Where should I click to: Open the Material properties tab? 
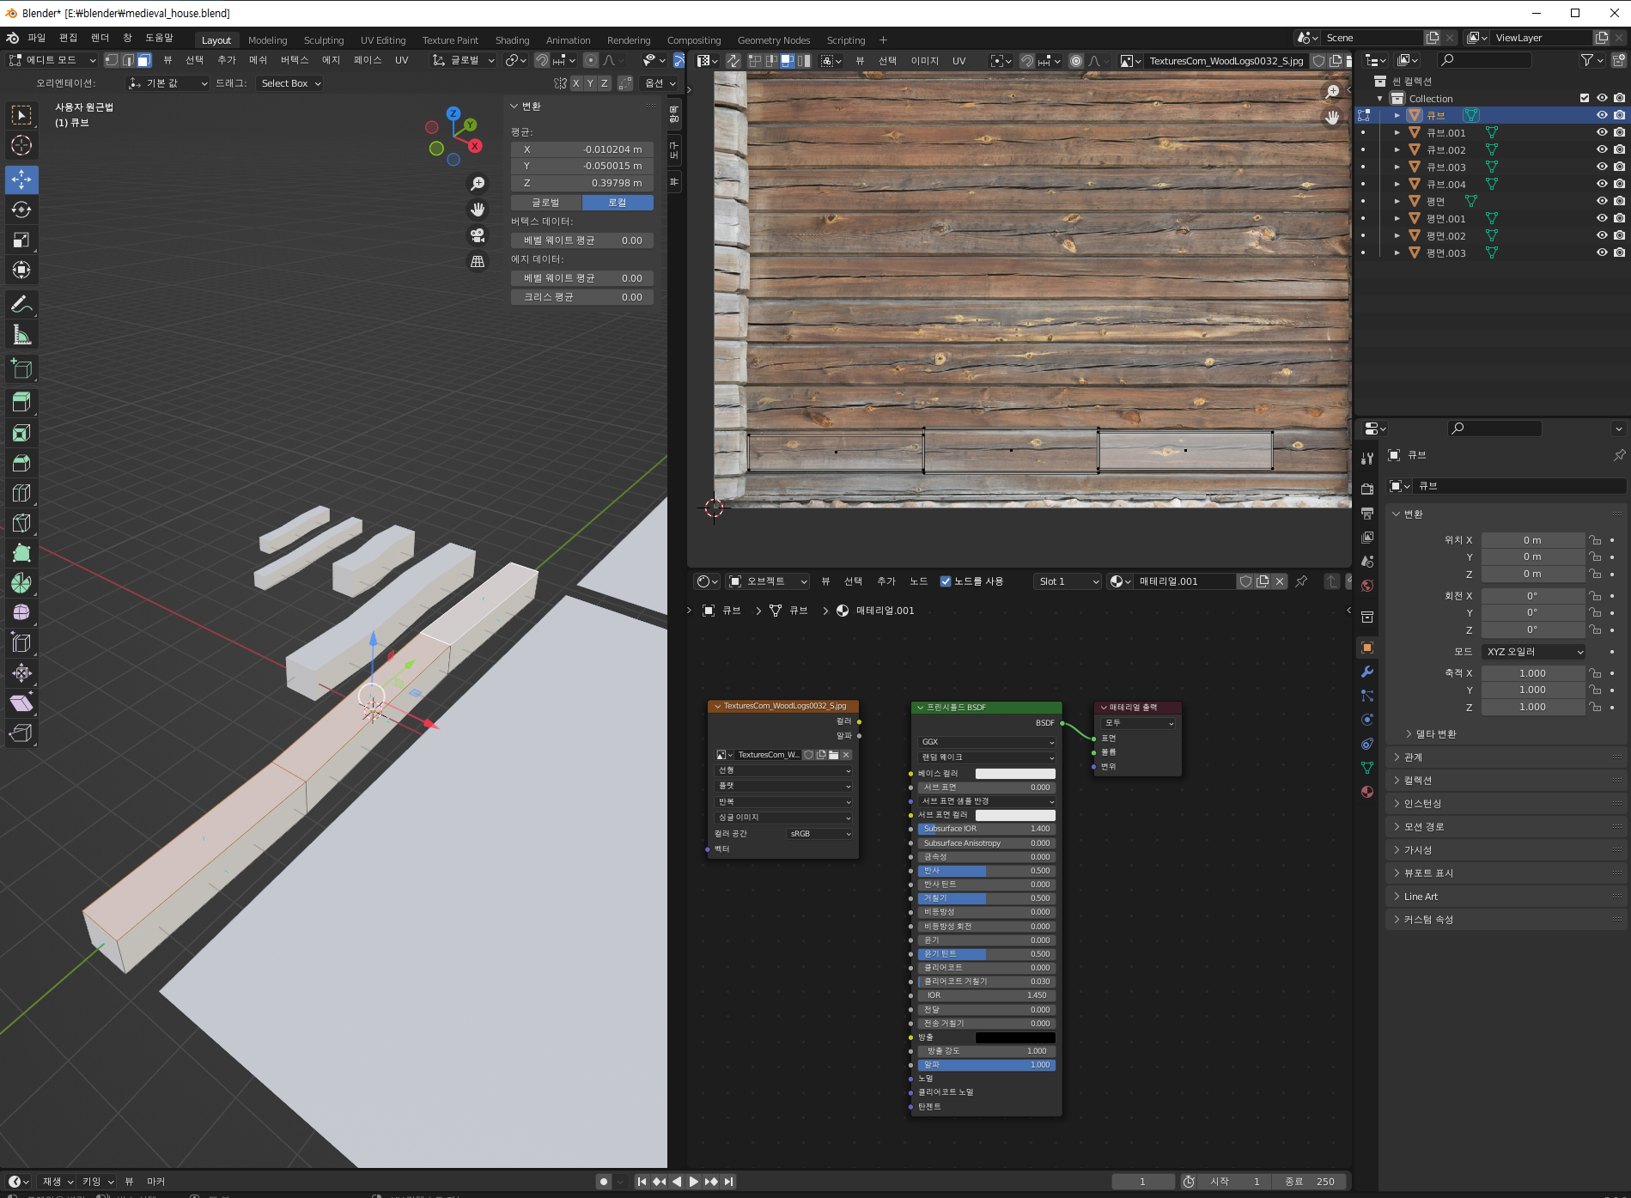pyautogui.click(x=1367, y=792)
